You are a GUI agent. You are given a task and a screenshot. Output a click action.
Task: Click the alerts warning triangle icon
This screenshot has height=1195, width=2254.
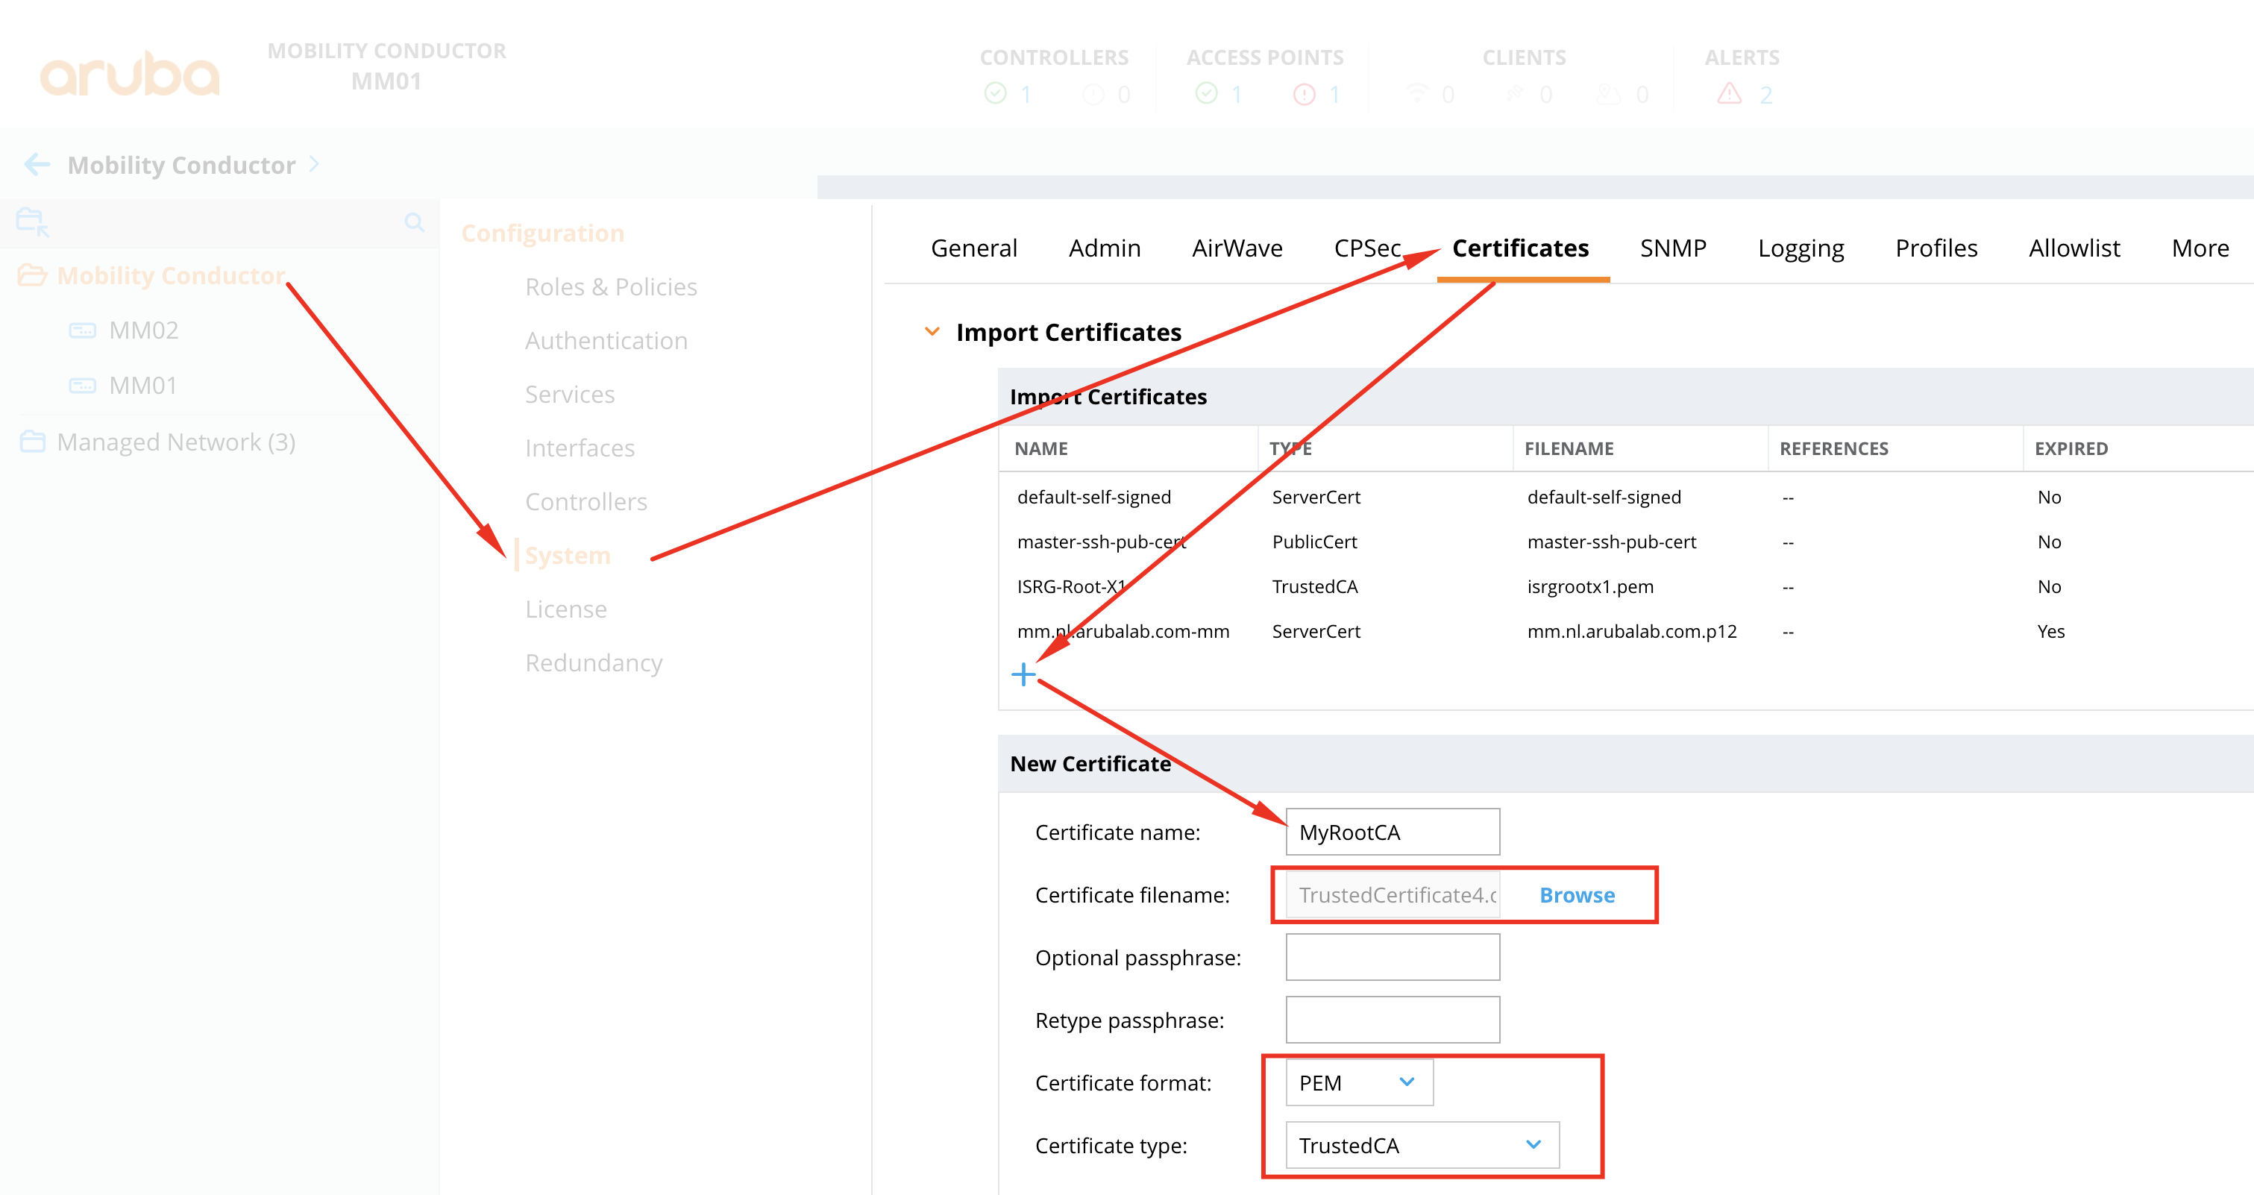tap(1729, 93)
